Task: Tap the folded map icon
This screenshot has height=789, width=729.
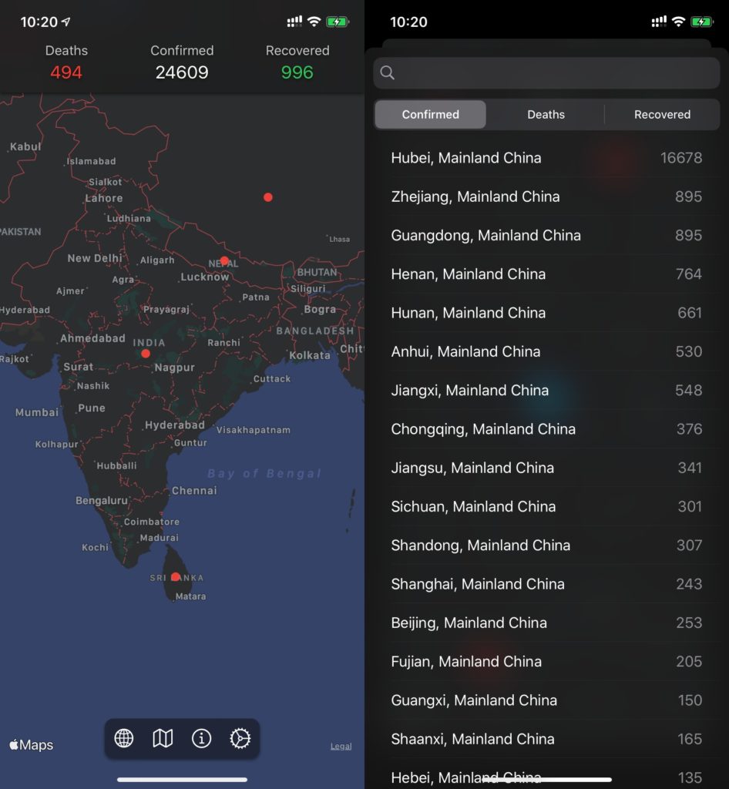Action: [163, 738]
